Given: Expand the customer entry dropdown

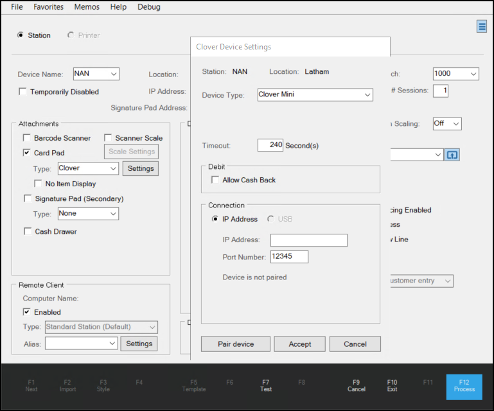Looking at the screenshot, I should pos(421,281).
